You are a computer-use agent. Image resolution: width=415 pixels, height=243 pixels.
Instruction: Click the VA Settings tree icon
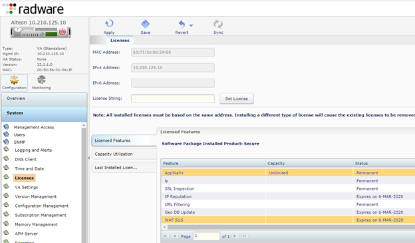(7, 186)
